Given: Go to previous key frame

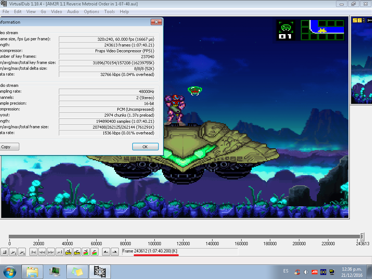Looking at the screenshot, I should 68,252.
